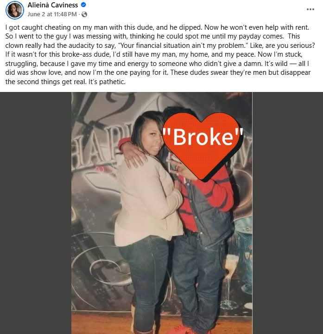Click the hand resting on the woman's shoulder

click(x=133, y=157)
